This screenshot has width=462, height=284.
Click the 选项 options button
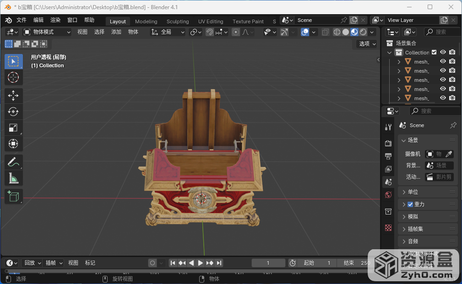[367, 44]
